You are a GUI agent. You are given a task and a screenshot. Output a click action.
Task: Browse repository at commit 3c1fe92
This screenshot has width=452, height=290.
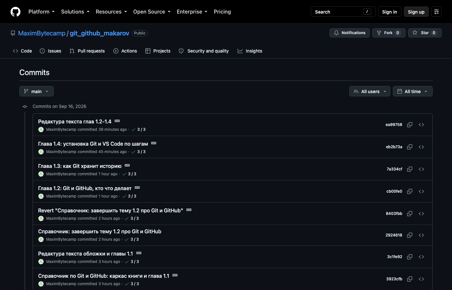[421, 257]
